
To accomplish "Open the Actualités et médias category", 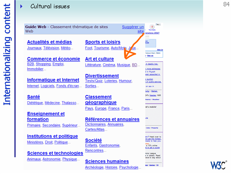I will pos(49,42).
